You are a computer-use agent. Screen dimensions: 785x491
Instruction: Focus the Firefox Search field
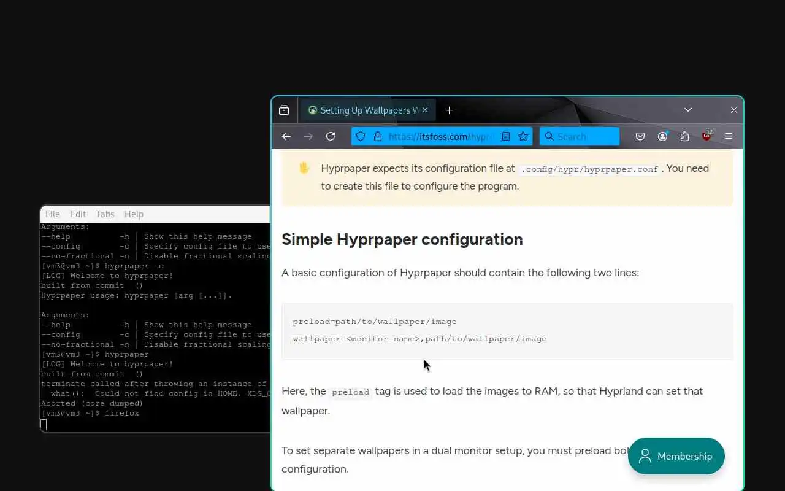(580, 136)
